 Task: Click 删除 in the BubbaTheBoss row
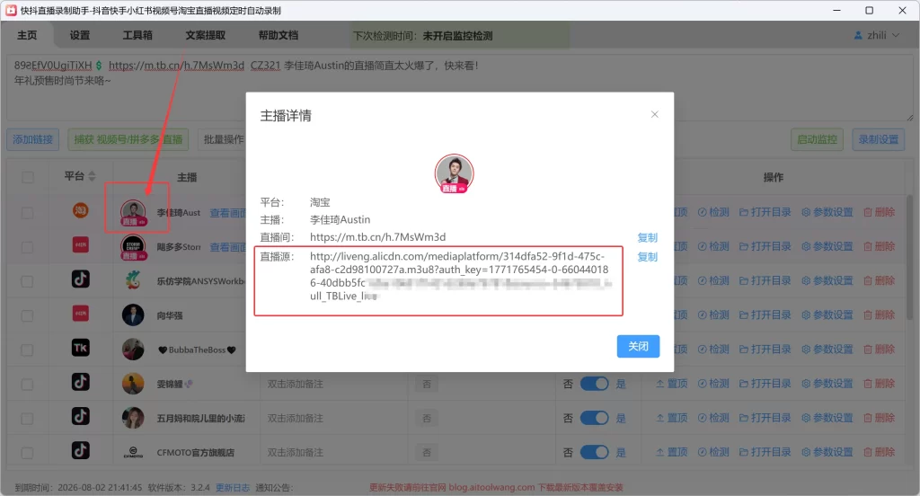point(879,350)
